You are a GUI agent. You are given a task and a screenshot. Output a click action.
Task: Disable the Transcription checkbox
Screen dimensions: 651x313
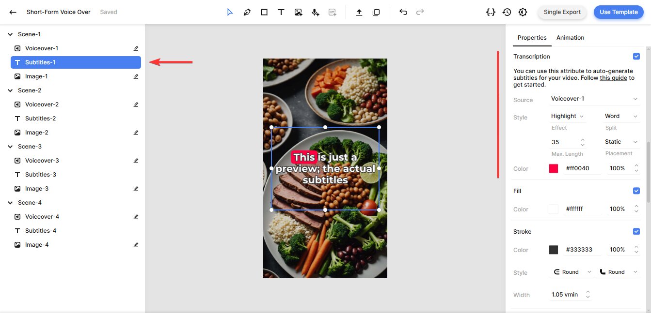pyautogui.click(x=636, y=57)
